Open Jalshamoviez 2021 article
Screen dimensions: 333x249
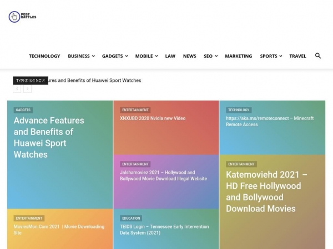click(x=163, y=175)
